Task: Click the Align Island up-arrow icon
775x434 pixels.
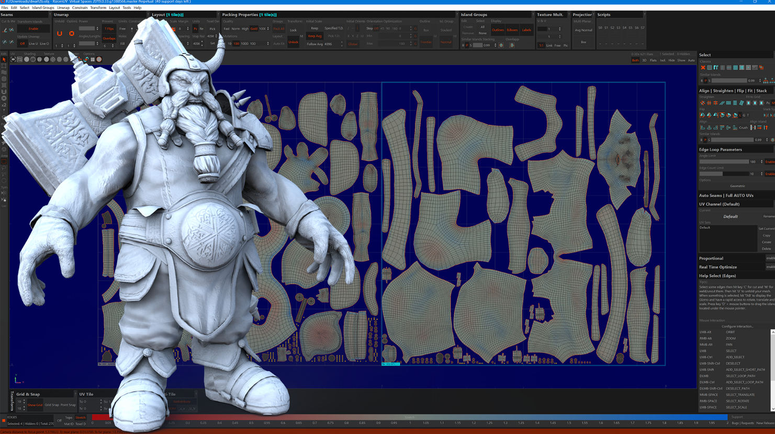Action: coord(766,128)
